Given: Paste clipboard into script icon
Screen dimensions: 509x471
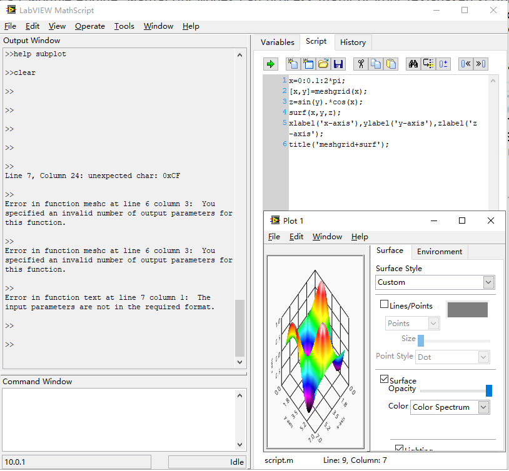Looking at the screenshot, I should [x=391, y=64].
